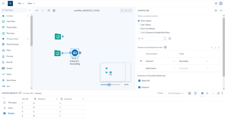
Task: Select the Output Data tool
Action: 9,27
